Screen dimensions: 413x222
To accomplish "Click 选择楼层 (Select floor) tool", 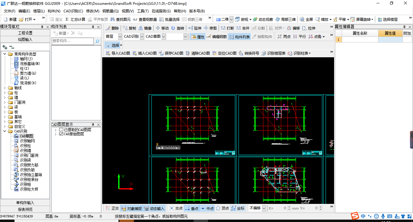I will 388,19.
